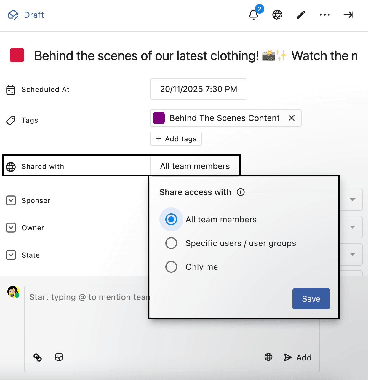368x380 pixels.
Task: Choose the Only me radio option
Action: [171, 267]
